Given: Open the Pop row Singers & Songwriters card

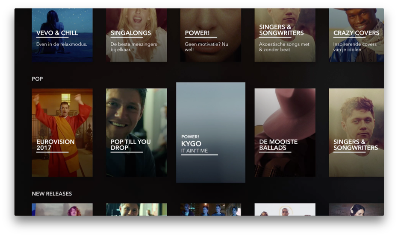Looking at the screenshot, I should 356,133.
